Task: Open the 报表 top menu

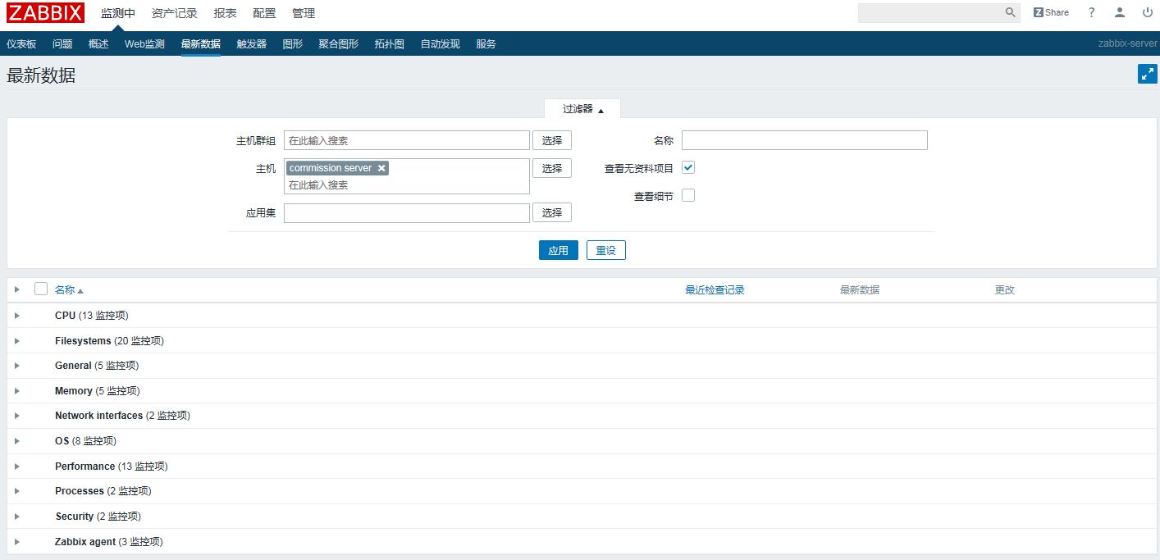Action: 225,13
